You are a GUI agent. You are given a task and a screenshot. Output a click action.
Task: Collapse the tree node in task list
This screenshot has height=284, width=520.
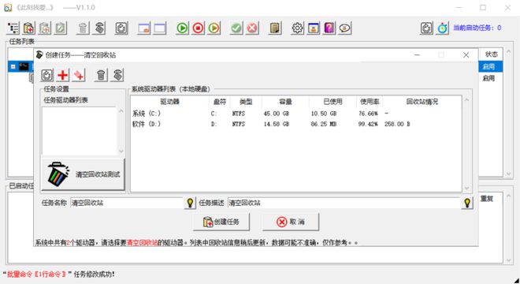point(13,67)
